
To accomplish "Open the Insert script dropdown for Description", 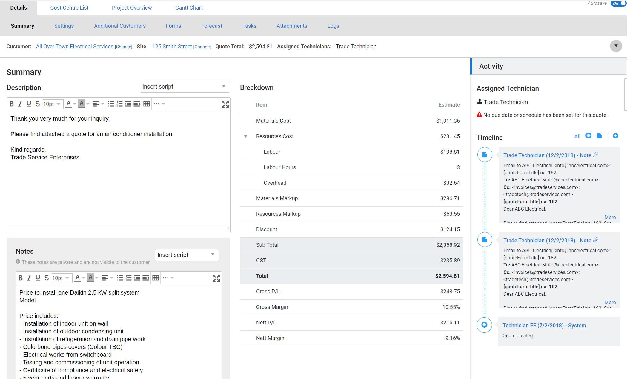I will (x=185, y=87).
